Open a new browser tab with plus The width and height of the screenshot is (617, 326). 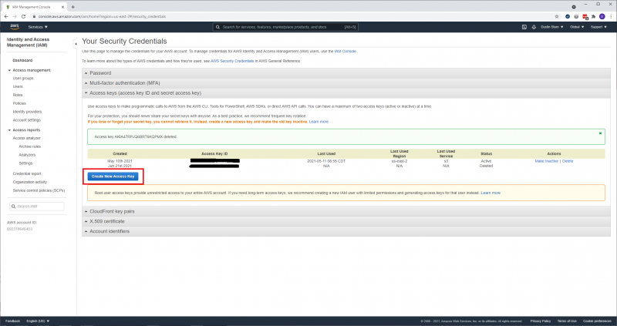pyautogui.click(x=72, y=7)
